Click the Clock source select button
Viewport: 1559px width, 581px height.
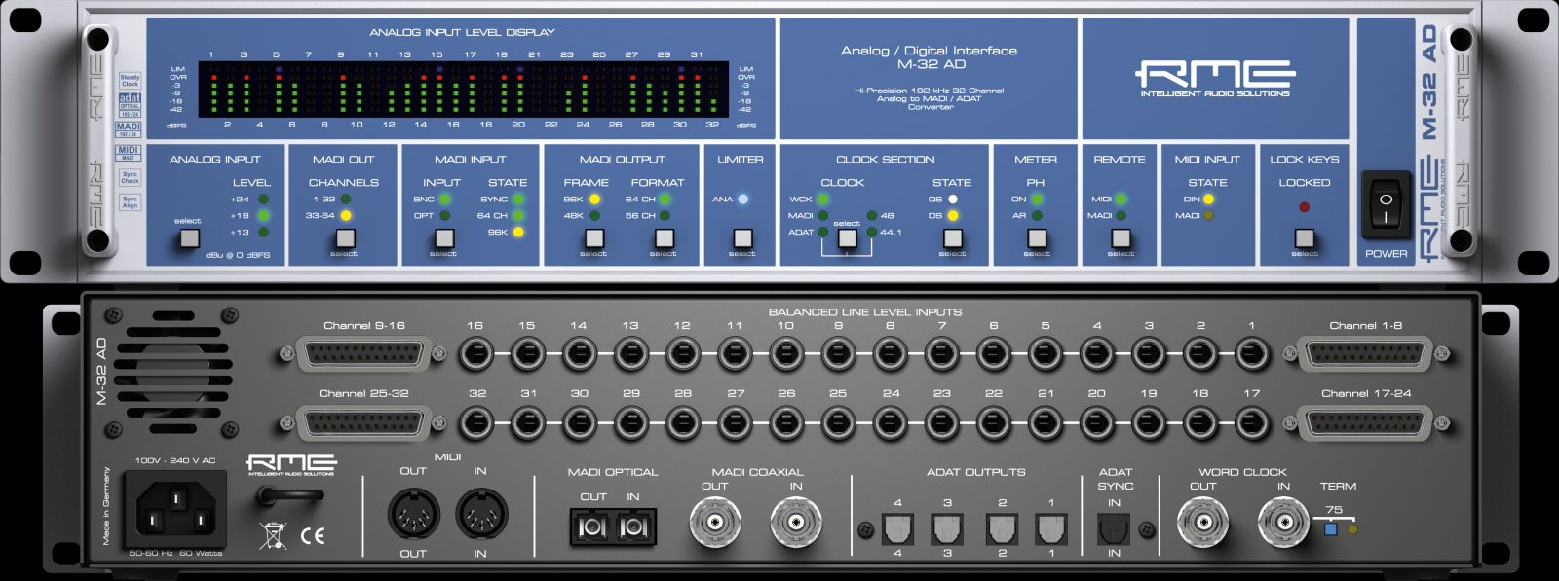848,237
